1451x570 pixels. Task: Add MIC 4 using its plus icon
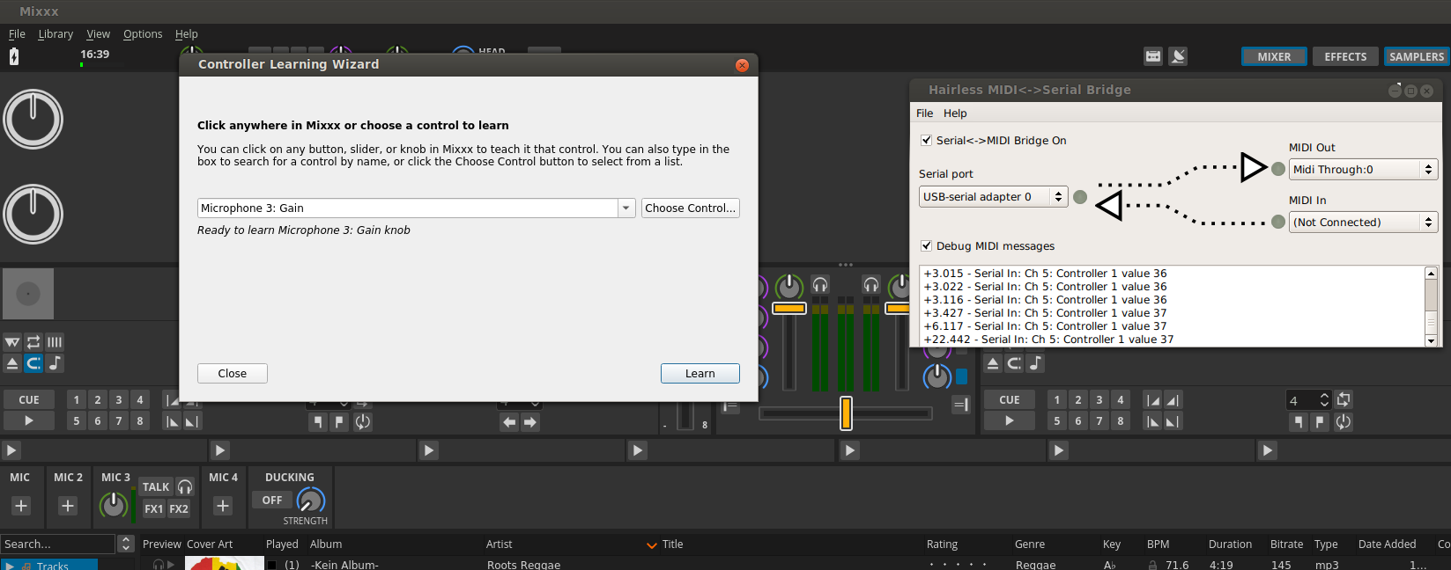point(223,506)
